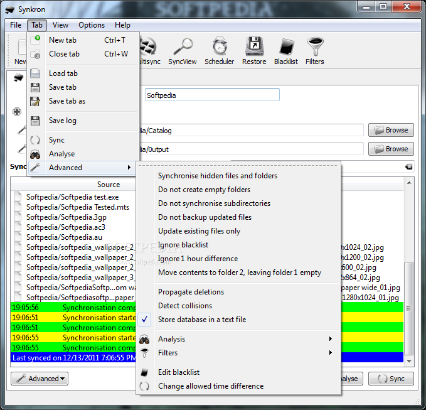The height and width of the screenshot is (410, 426).
Task: Click the Save log floppy icon
Action: [x=35, y=121]
